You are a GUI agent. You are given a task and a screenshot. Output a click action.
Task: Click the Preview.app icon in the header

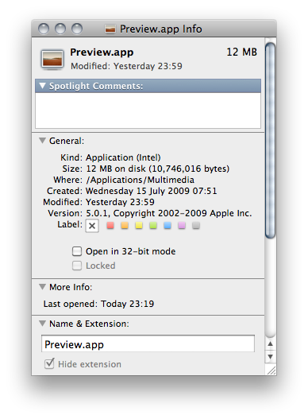tap(52, 60)
